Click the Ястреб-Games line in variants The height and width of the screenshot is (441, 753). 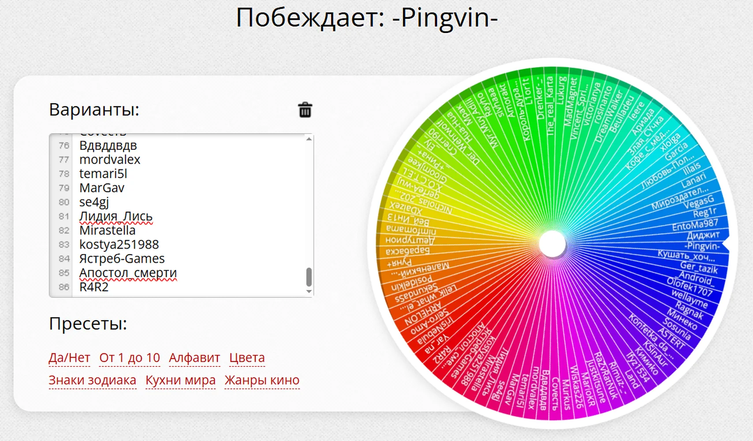tap(122, 258)
